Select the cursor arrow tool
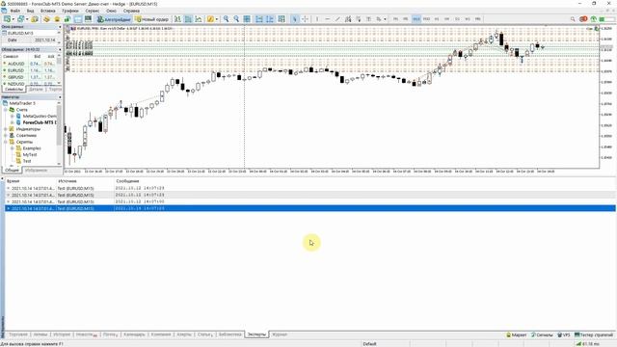The height and width of the screenshot is (347, 617). (295, 19)
